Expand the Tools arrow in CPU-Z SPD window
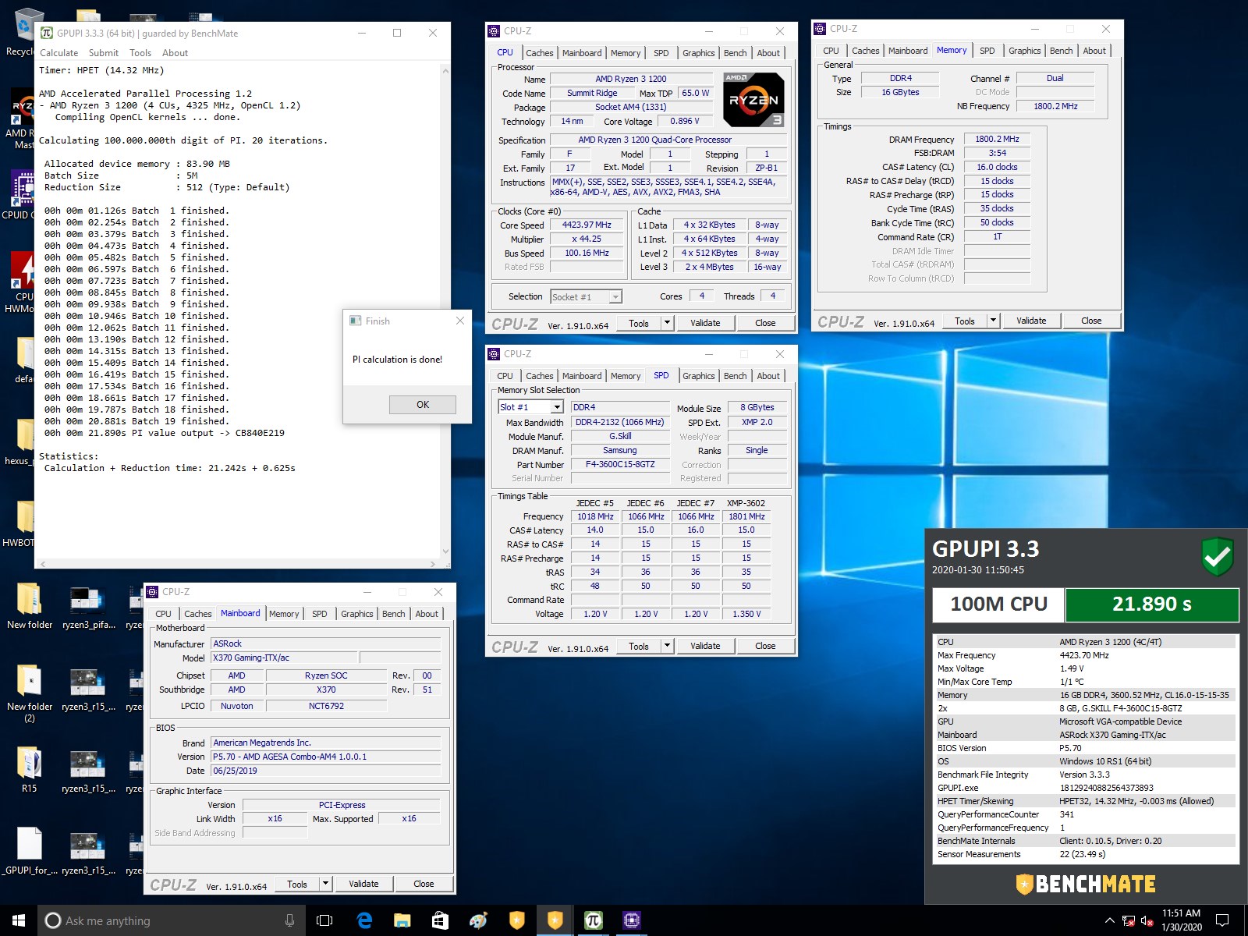Screen dimensions: 1248x936 tap(668, 646)
